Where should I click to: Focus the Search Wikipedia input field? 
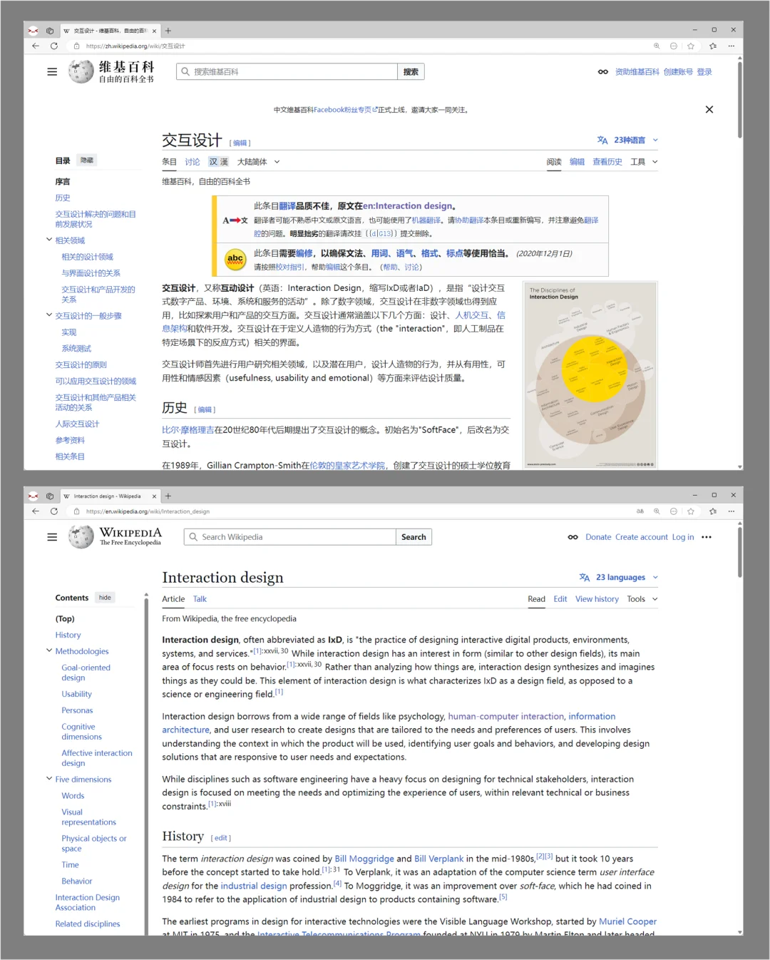coord(290,537)
